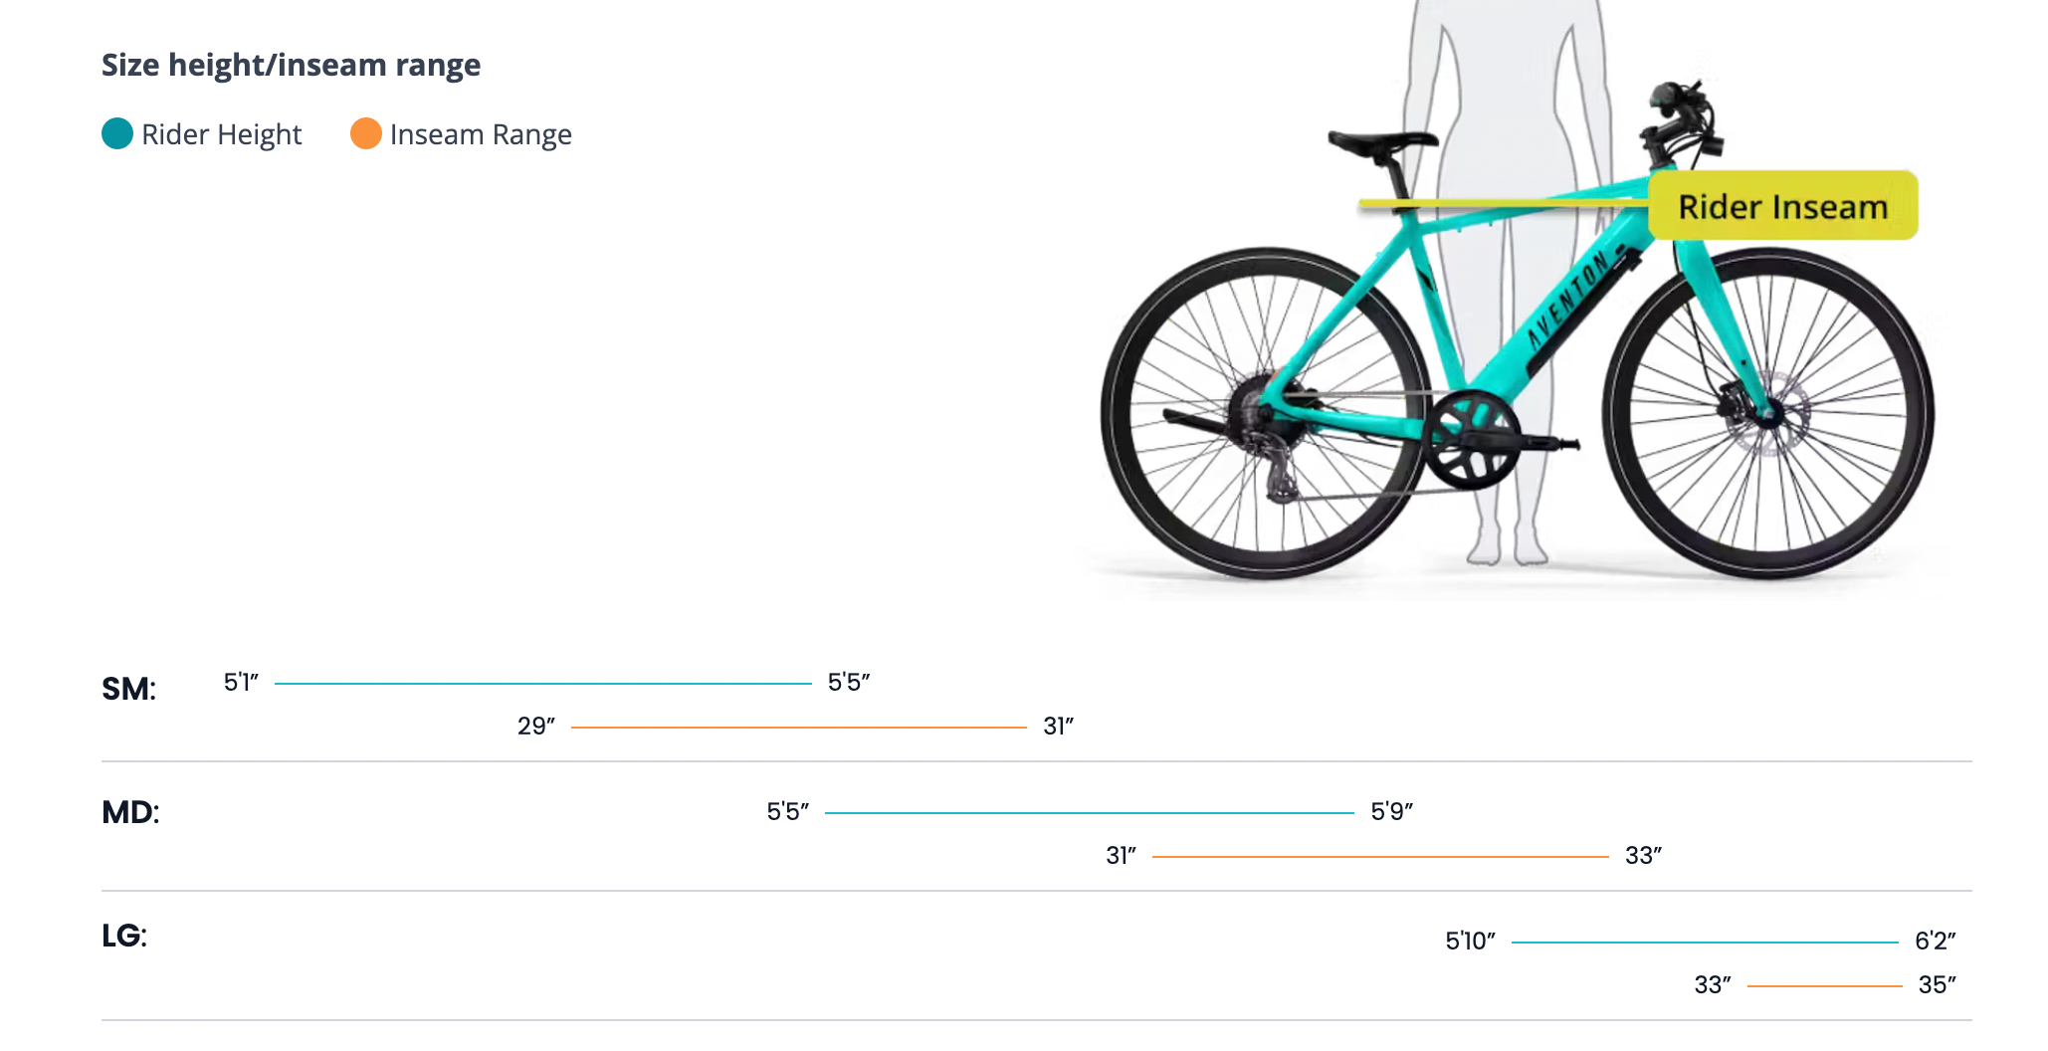Click the bike's handlebar

(1682, 114)
